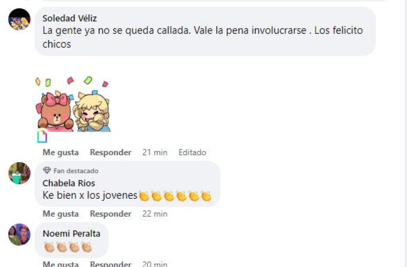
Task: Like Noemi Peralta's comment
Action: click(61, 264)
